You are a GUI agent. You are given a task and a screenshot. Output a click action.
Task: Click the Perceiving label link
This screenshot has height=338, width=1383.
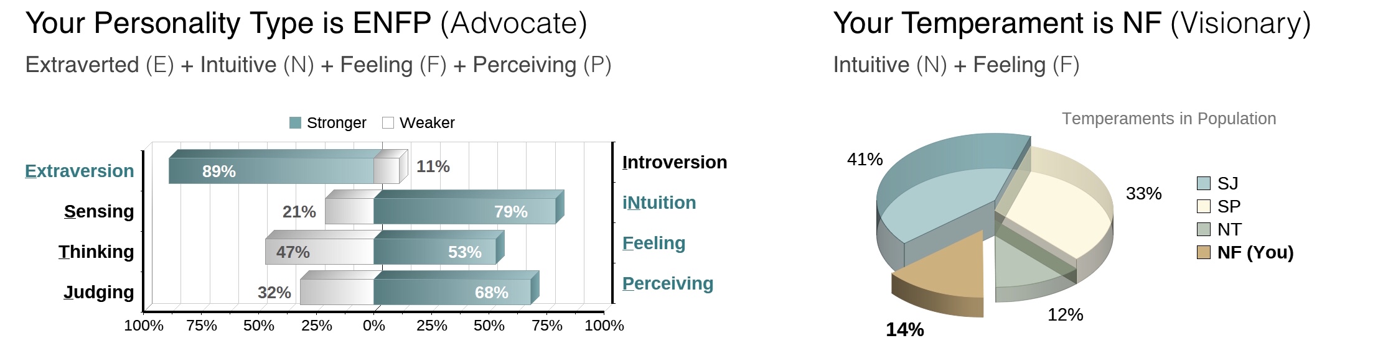(667, 283)
